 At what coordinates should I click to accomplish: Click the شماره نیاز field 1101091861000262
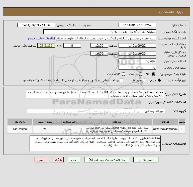[x=137, y=25]
